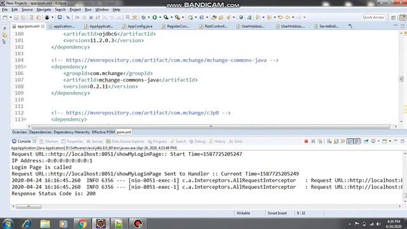
Task: Click the Open Type folder icon
Action: pyautogui.click(x=214, y=17)
